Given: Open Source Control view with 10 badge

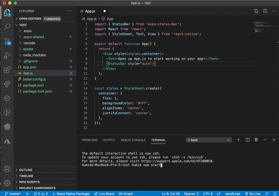Looking at the screenshot, I should pos(7,41).
